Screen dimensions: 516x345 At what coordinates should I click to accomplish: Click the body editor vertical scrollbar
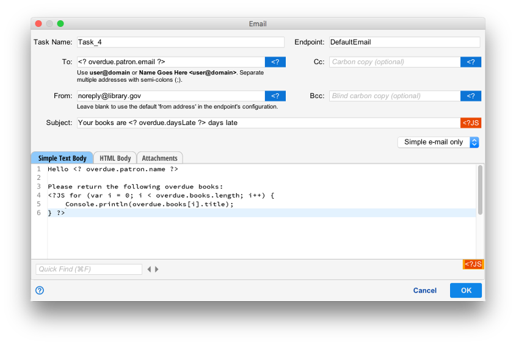pyautogui.click(x=480, y=190)
